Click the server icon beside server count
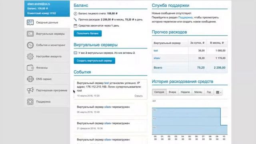Image resolution: width=256 pixels, height=144 pixels. (75, 53)
